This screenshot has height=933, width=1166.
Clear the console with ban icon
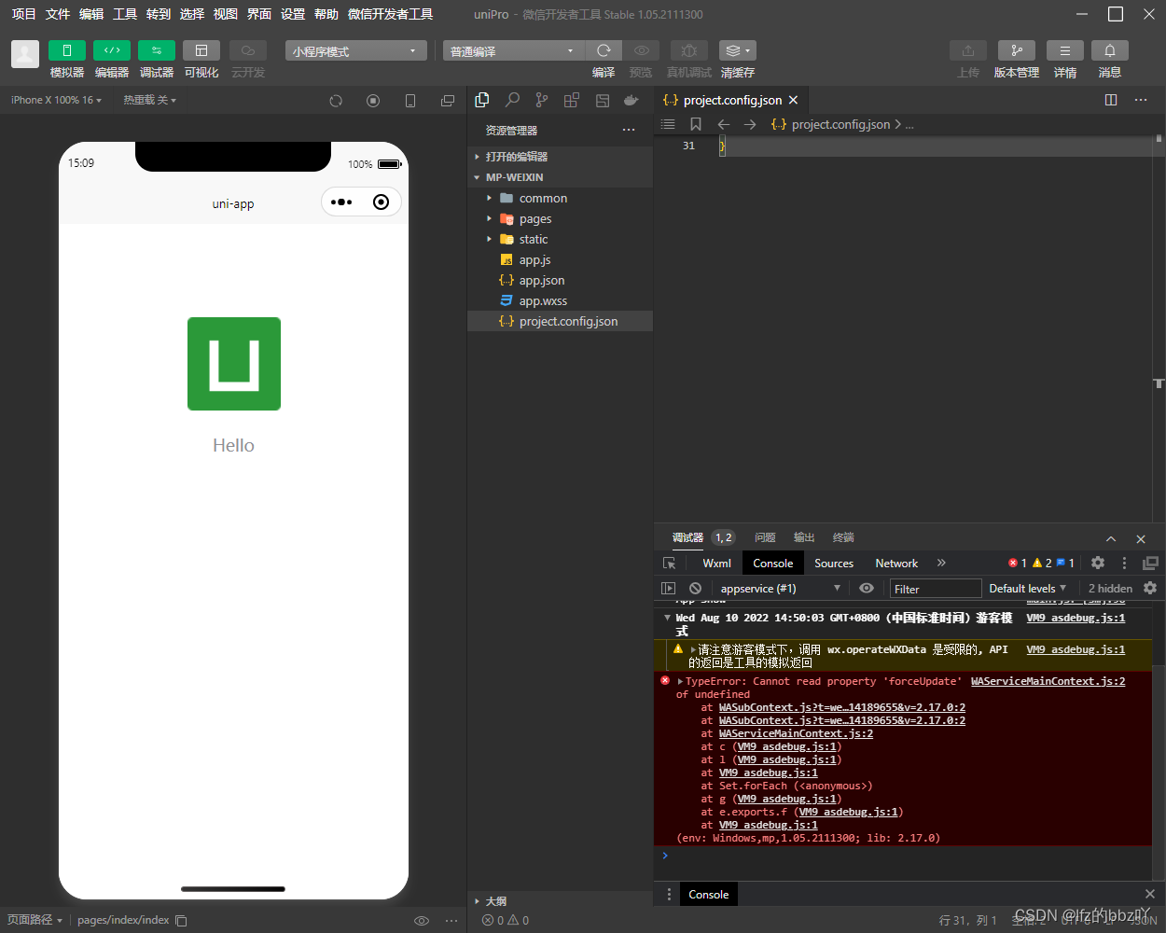695,588
